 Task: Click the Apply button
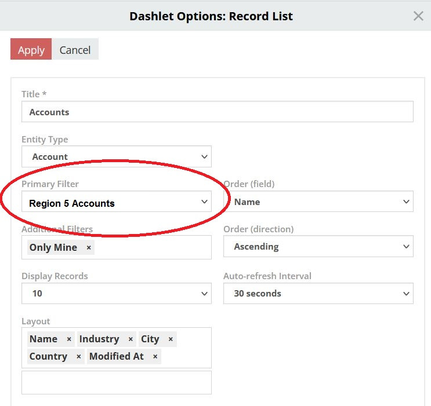[31, 50]
